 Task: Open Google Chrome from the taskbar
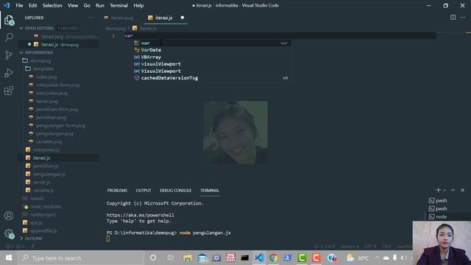click(273, 258)
